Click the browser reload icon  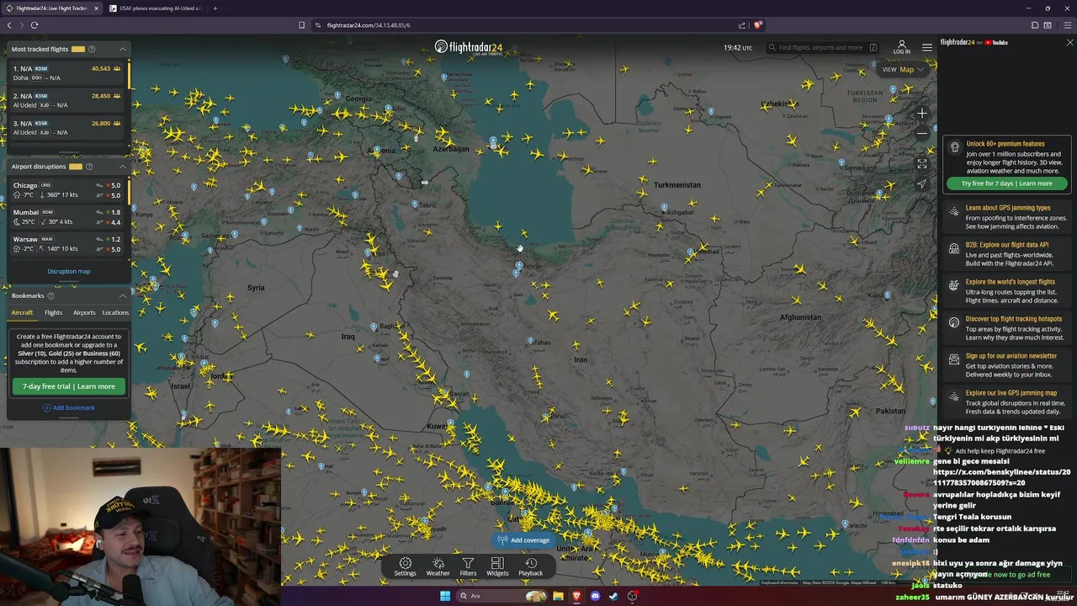point(34,25)
